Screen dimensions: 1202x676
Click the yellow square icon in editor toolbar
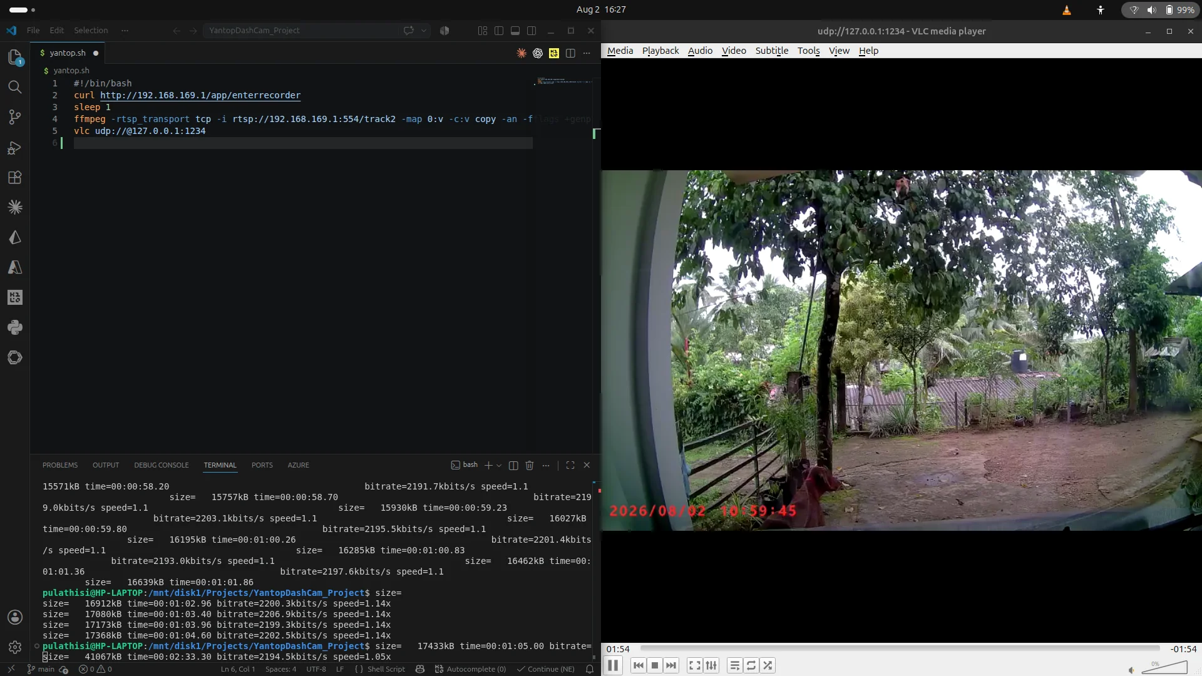tap(554, 53)
